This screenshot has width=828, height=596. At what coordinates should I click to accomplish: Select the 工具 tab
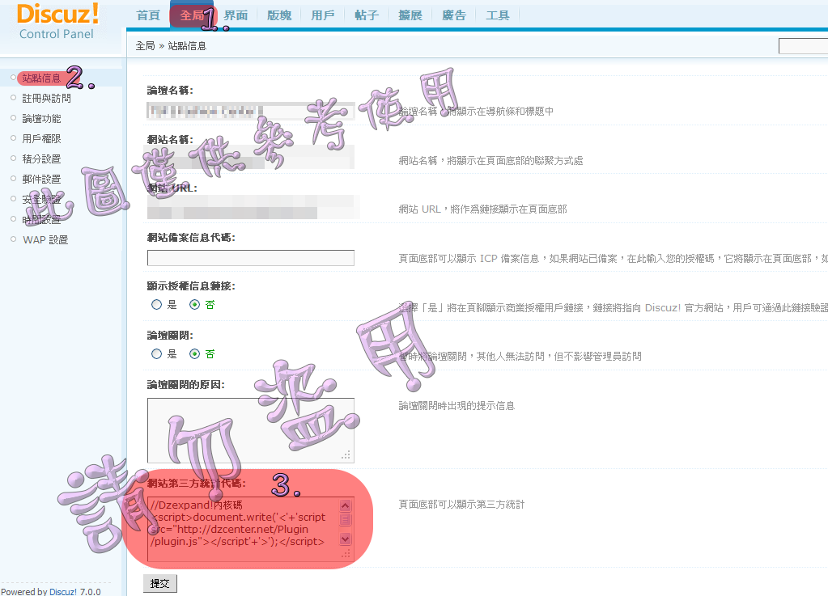[498, 15]
